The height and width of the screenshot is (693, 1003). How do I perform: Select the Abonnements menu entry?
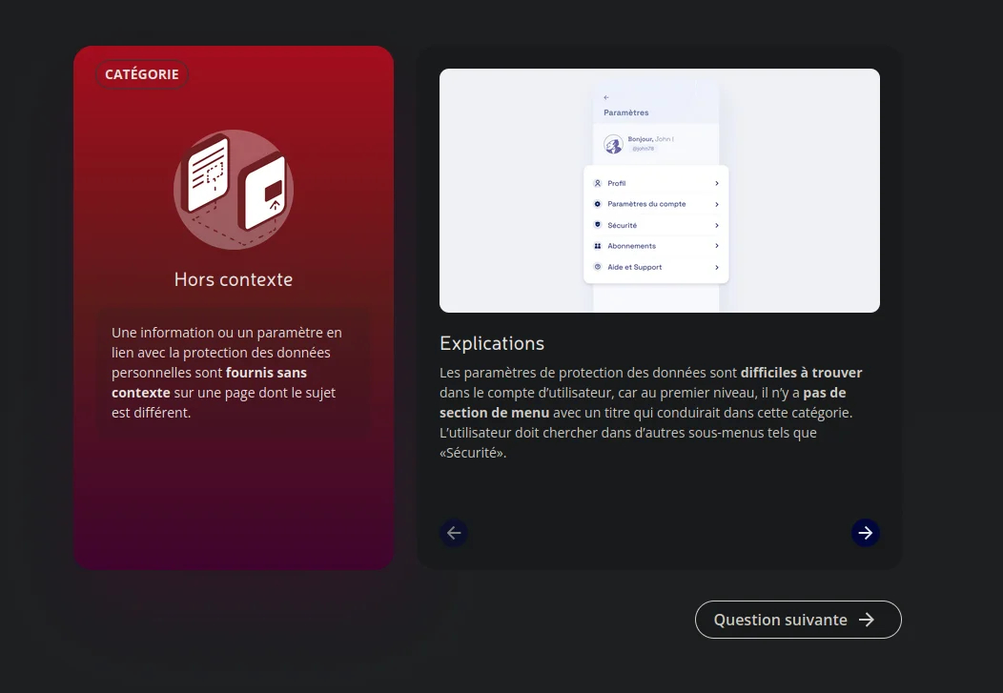coord(631,246)
